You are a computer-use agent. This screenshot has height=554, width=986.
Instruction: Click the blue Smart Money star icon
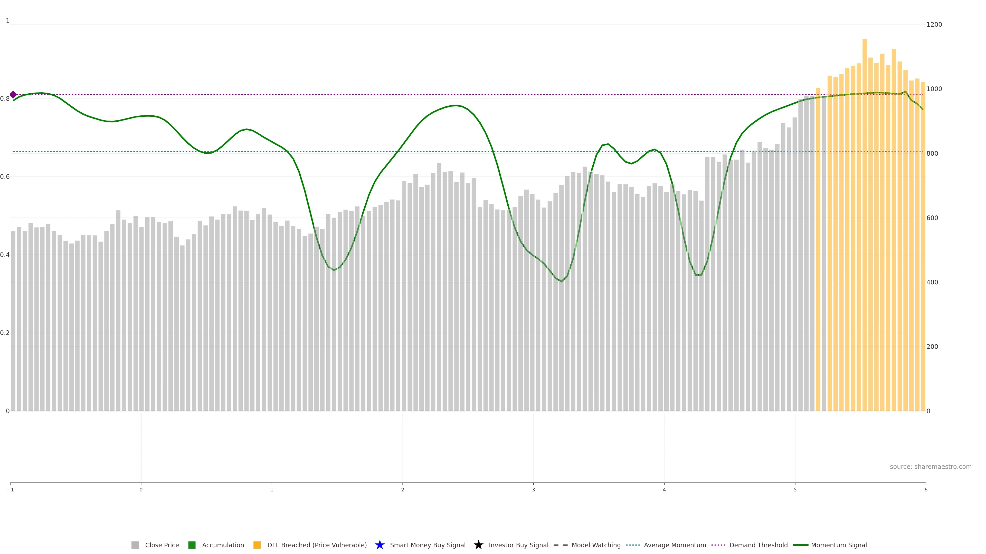379,545
